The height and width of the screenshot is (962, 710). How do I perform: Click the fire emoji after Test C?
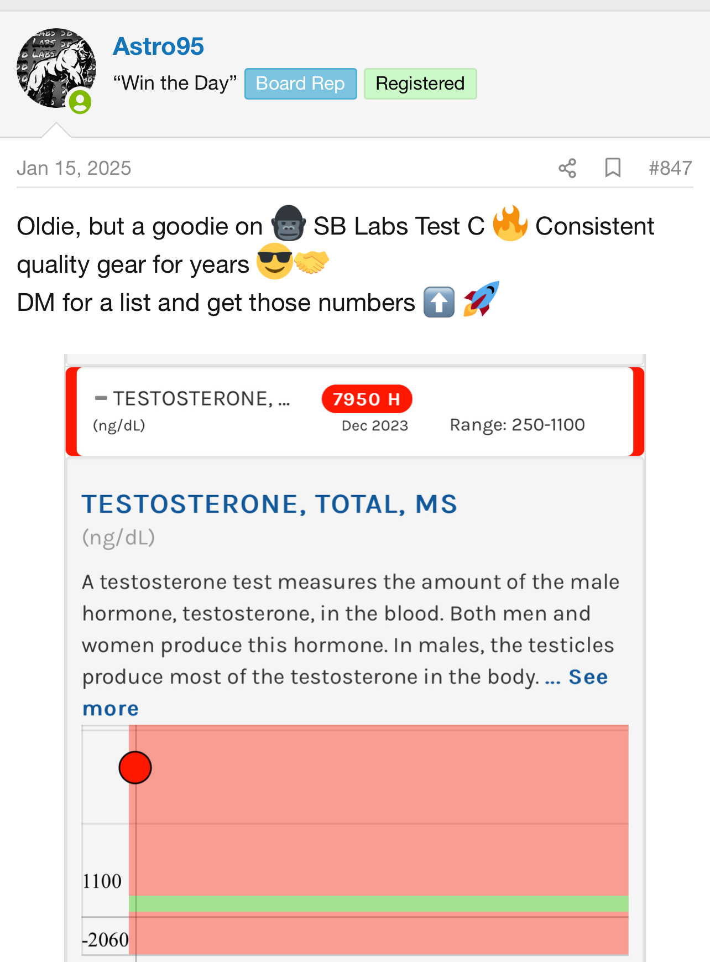510,223
